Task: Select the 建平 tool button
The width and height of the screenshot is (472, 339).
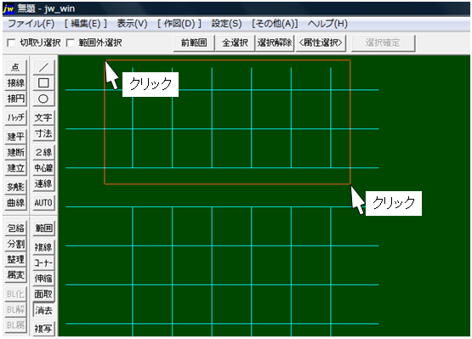Action: click(15, 137)
